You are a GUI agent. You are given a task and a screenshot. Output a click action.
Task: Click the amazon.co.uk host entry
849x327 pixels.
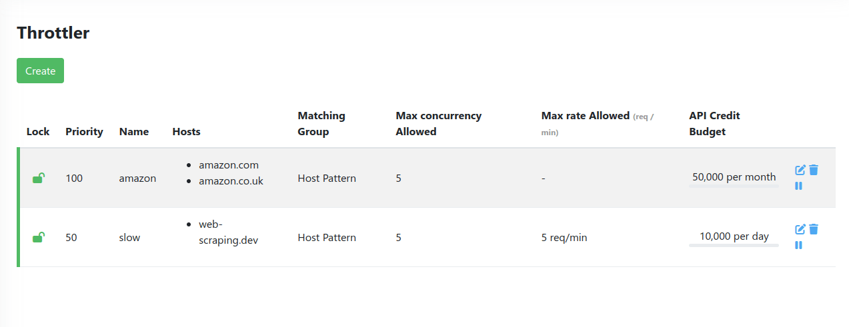231,181
